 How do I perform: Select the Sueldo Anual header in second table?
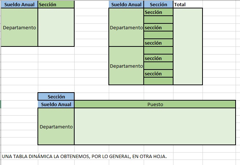(x=126, y=4)
